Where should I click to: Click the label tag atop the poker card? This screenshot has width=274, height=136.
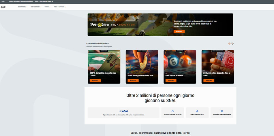coord(104,51)
